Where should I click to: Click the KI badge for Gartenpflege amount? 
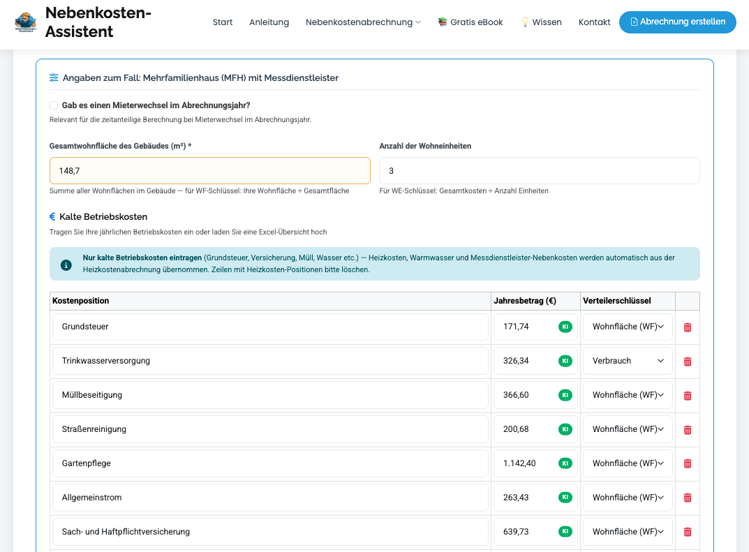click(x=565, y=463)
